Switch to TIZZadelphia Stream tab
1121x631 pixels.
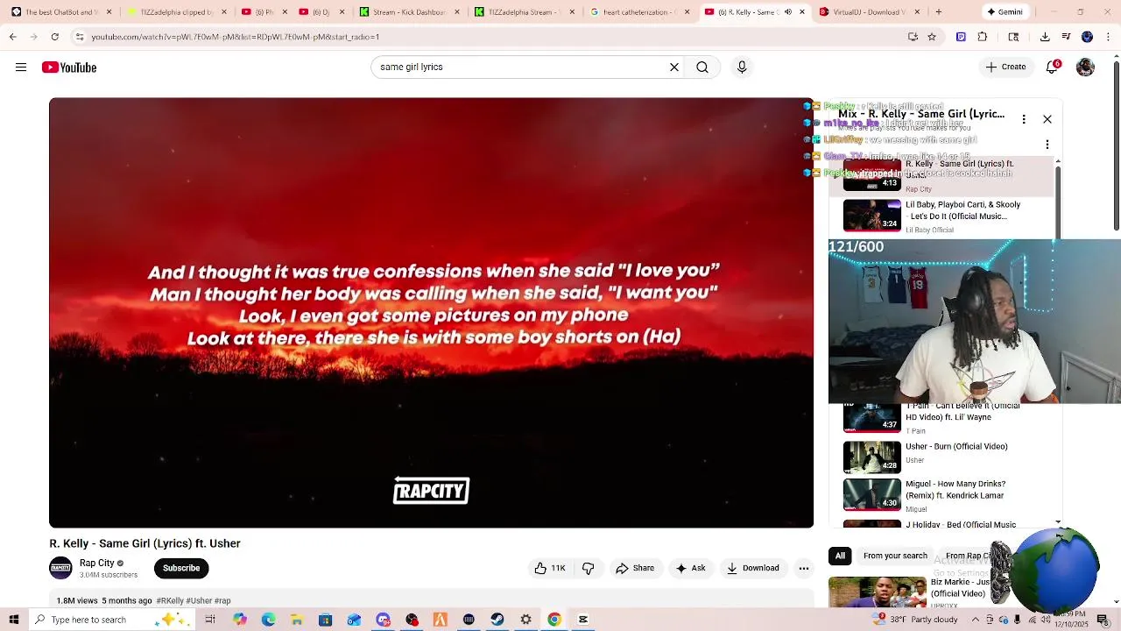[524, 12]
